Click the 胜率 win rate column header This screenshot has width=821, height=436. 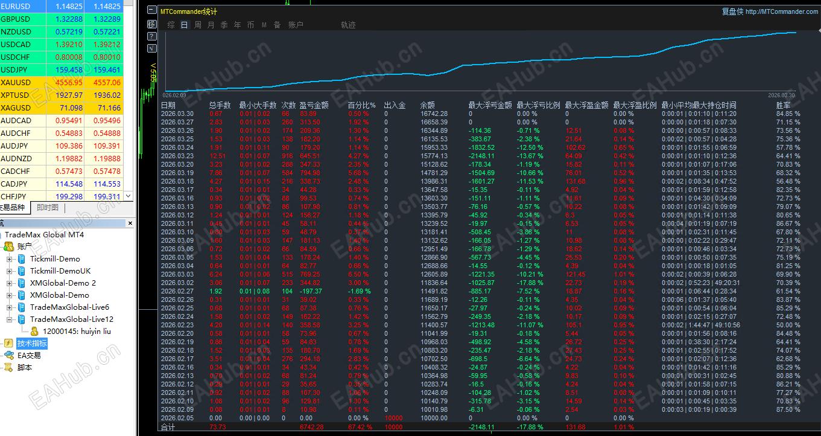pyautogui.click(x=784, y=105)
